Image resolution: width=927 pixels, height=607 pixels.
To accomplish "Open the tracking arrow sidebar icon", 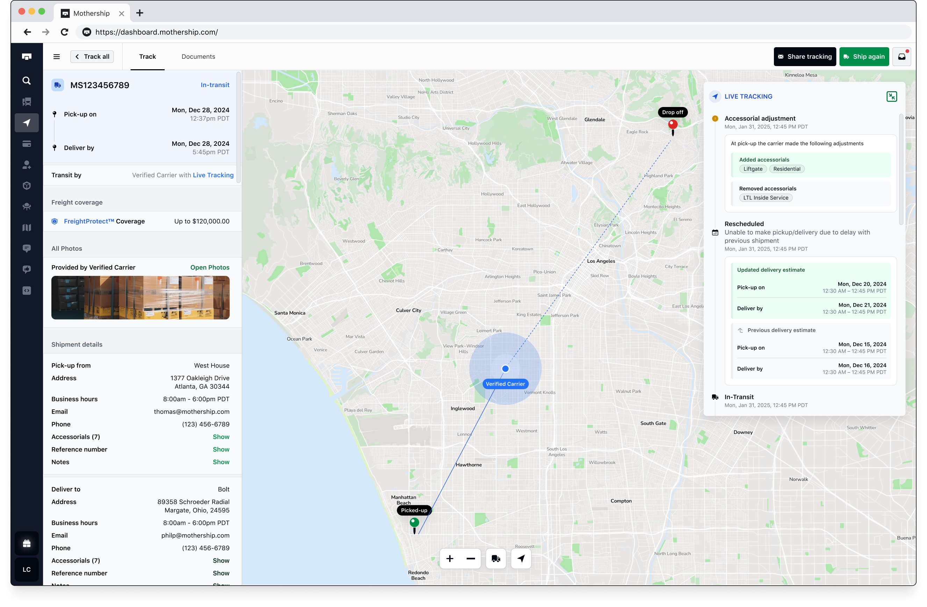I will (27, 123).
